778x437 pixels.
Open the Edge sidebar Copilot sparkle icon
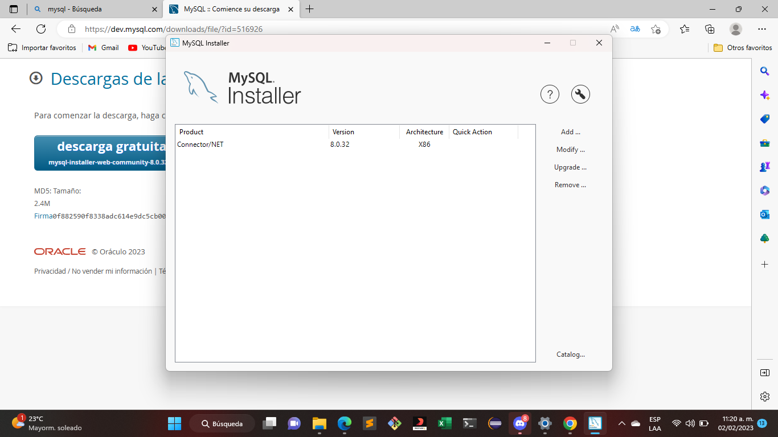[x=765, y=95]
